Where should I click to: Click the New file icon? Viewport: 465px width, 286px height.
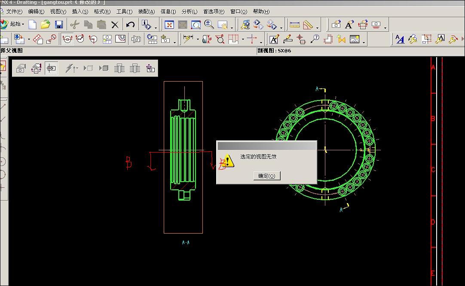[32, 24]
